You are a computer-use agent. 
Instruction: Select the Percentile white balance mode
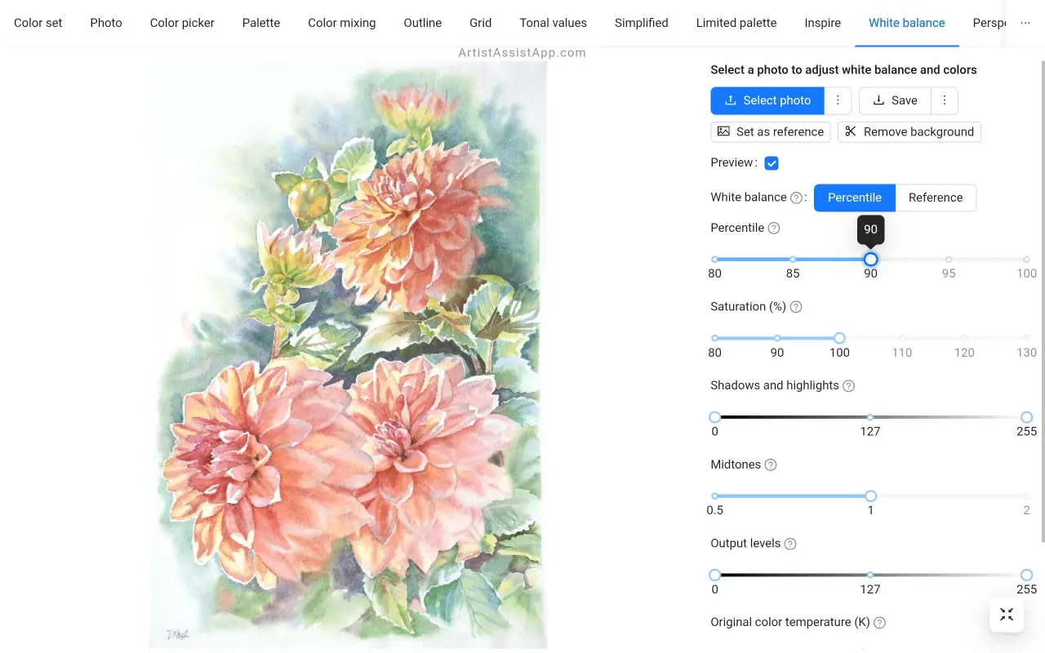pos(854,198)
